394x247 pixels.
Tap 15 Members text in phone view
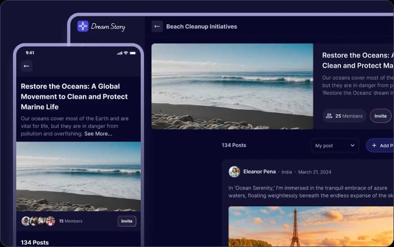click(70, 221)
